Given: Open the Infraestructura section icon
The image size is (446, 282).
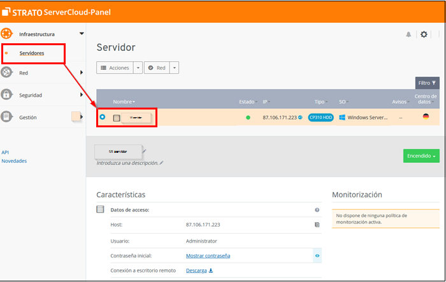Looking at the screenshot, I should tap(6, 34).
